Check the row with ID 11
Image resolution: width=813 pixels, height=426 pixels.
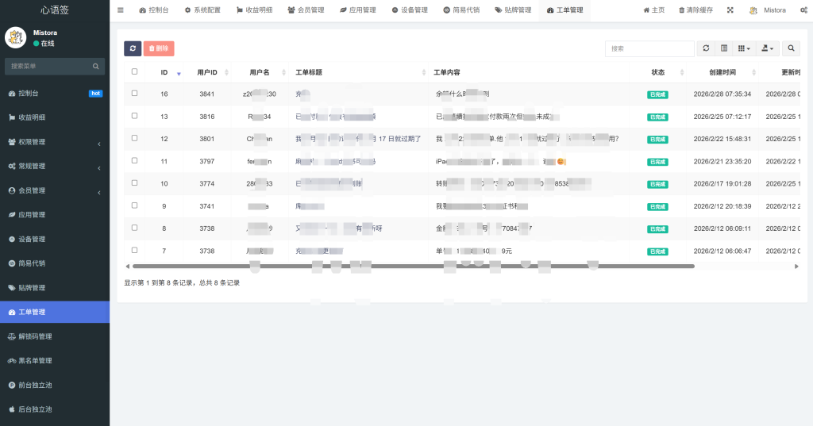click(134, 160)
